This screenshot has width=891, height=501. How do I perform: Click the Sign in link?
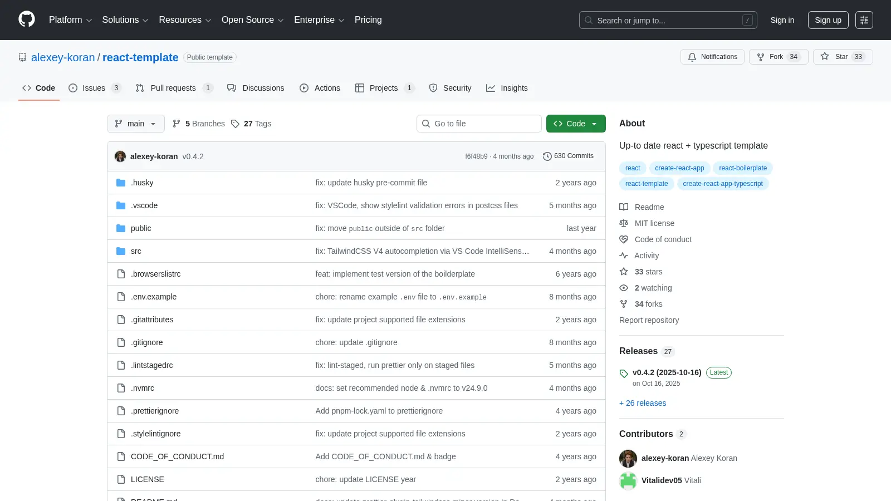point(782,20)
